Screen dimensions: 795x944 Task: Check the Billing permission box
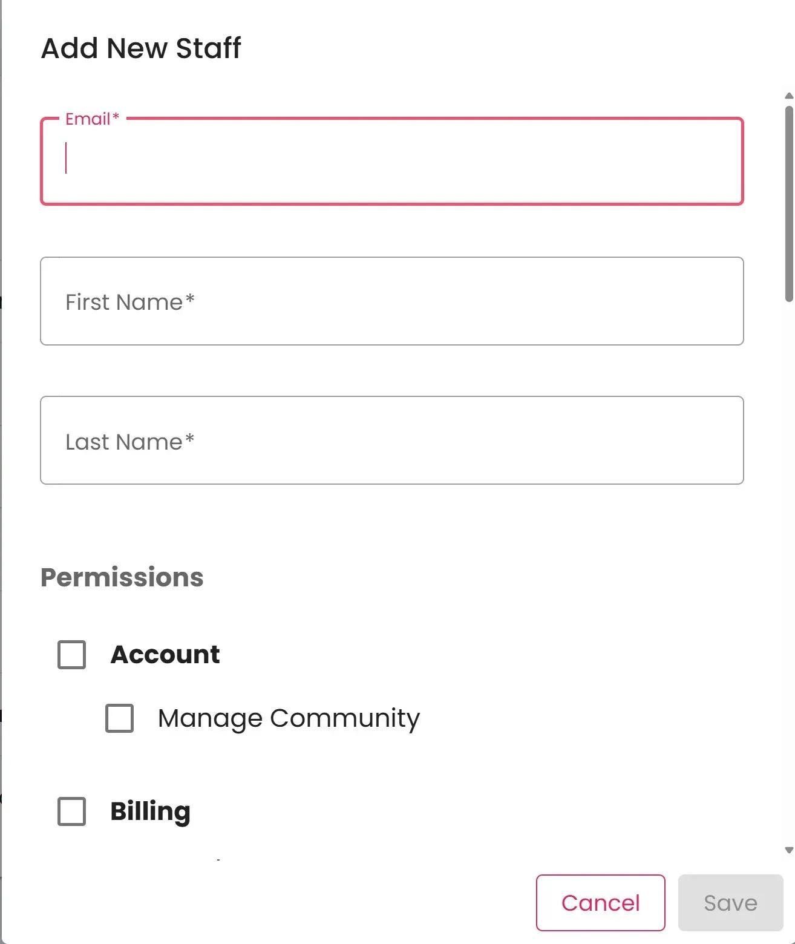pos(71,811)
